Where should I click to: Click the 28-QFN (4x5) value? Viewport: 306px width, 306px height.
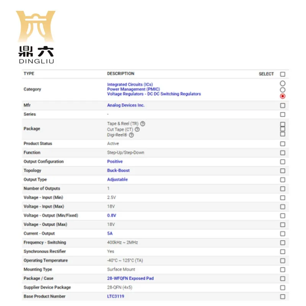click(x=120, y=287)
